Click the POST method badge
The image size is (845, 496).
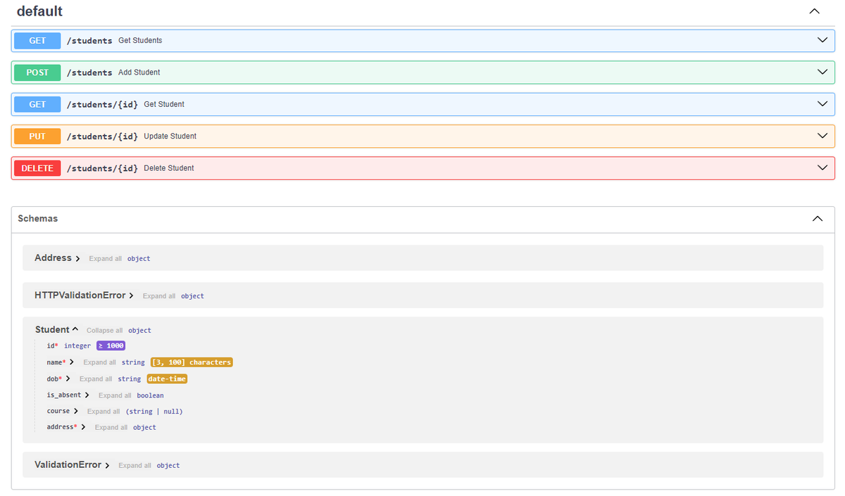click(x=37, y=72)
